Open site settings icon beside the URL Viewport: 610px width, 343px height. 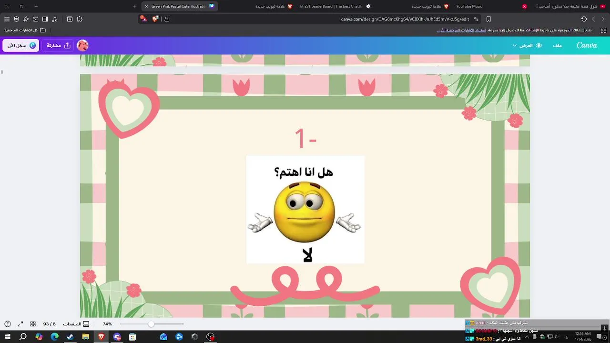(x=476, y=19)
